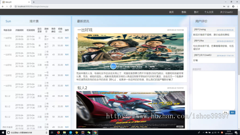
Task: Click the 最新资讯 heading
Action: click(x=83, y=21)
